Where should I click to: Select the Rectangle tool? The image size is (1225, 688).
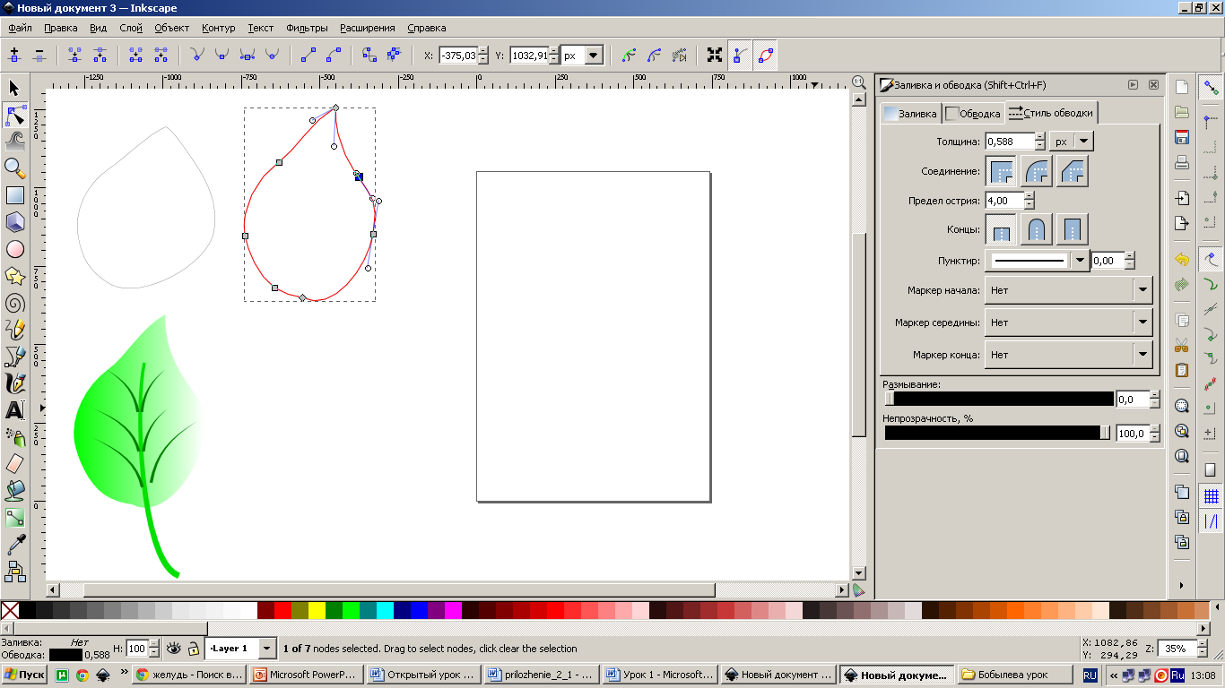[14, 194]
